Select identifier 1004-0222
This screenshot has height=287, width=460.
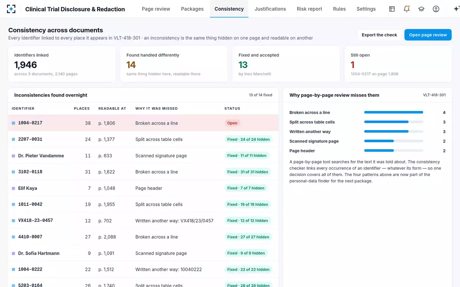click(30, 269)
